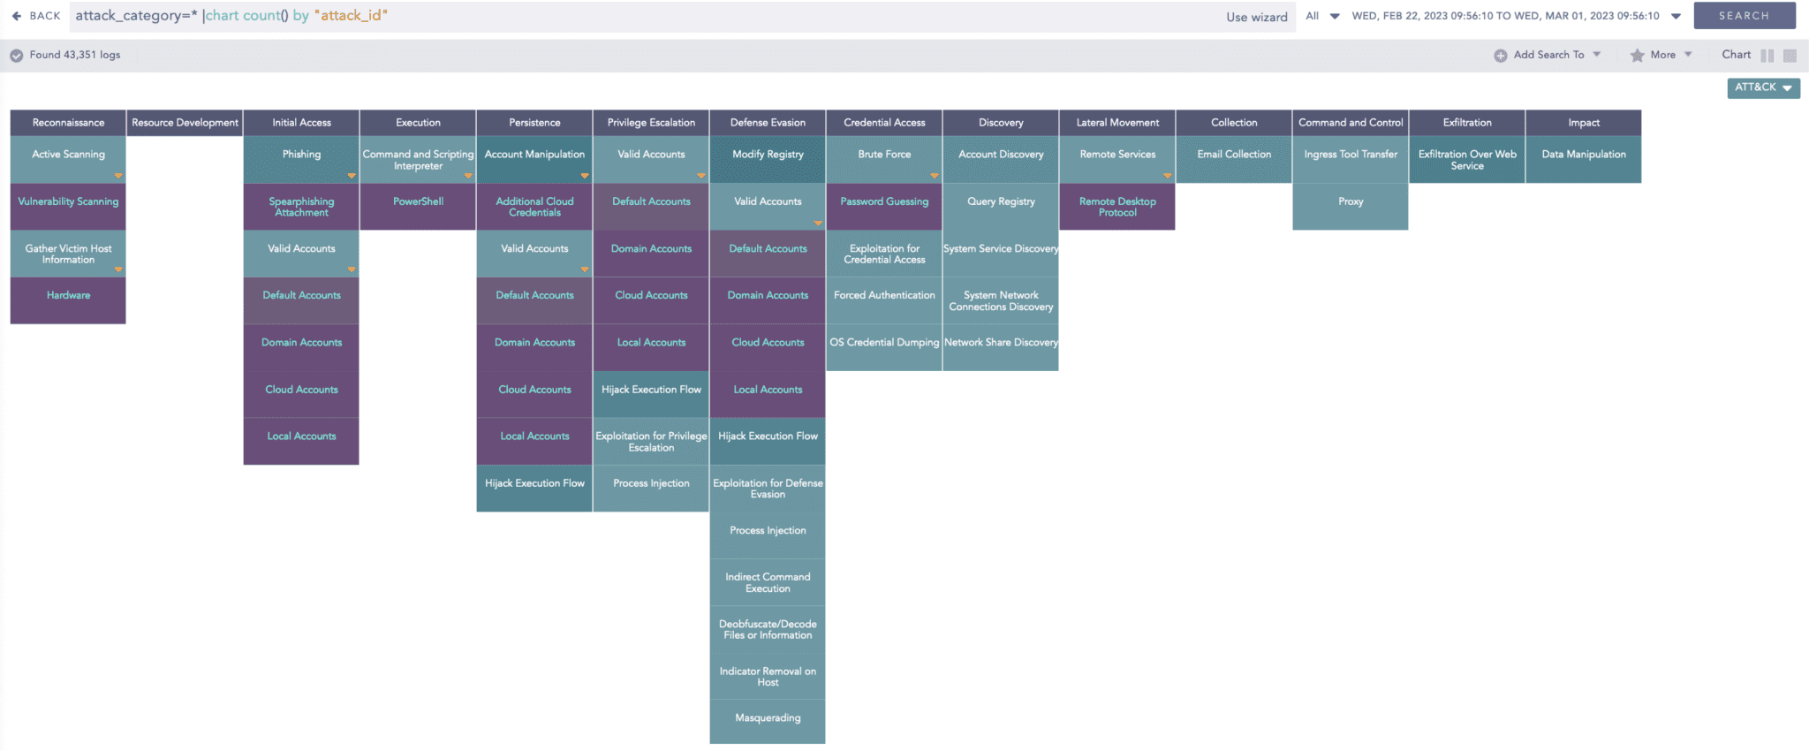Collapse the Active Scanning orange arrow
The width and height of the screenshot is (1809, 751).
(117, 176)
